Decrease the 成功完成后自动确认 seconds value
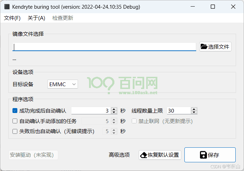Viewport: 244px width, 171px height. coord(114,112)
